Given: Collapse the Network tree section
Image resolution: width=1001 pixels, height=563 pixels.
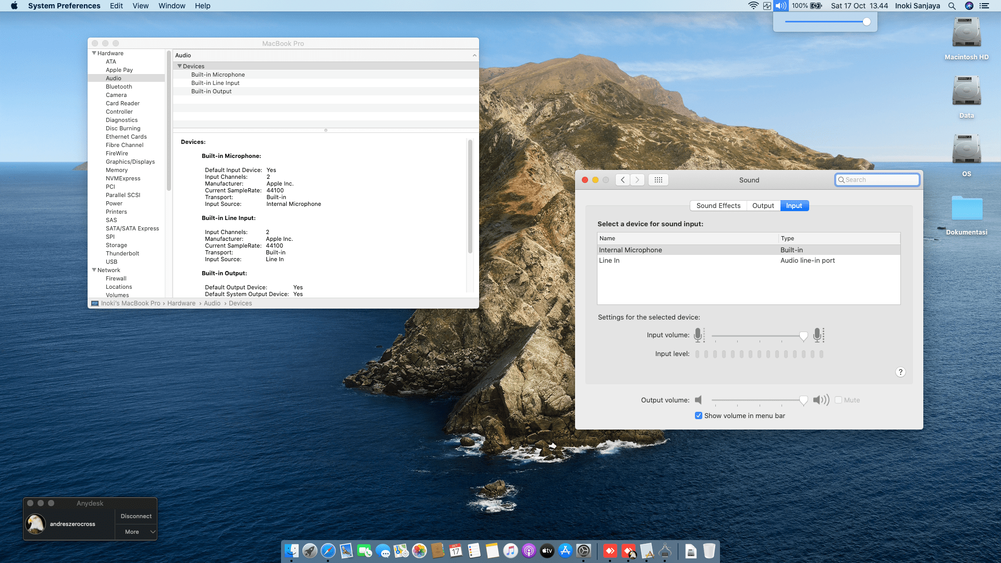Looking at the screenshot, I should [x=94, y=270].
